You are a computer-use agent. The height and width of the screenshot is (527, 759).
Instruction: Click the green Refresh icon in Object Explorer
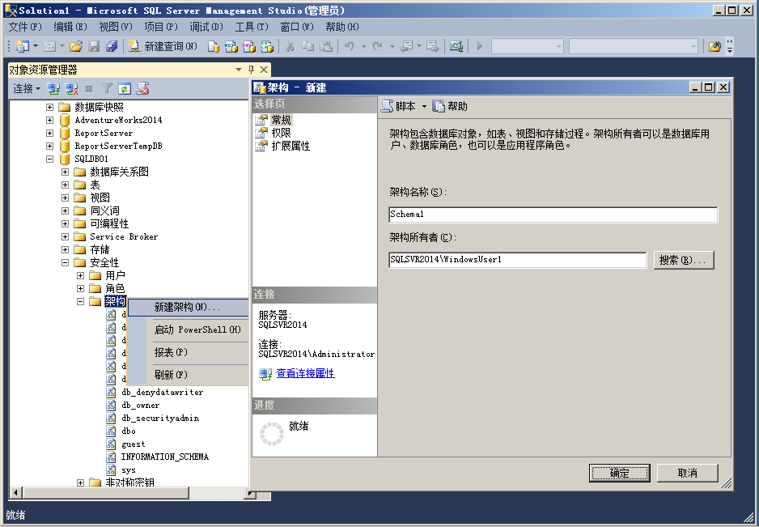[125, 88]
